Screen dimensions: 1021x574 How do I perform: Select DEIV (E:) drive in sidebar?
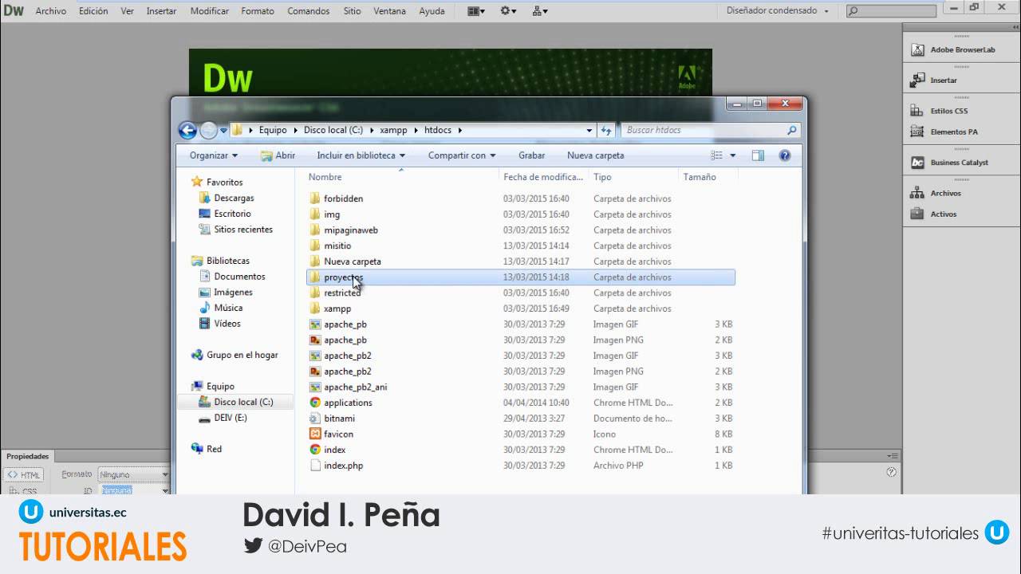tap(231, 417)
